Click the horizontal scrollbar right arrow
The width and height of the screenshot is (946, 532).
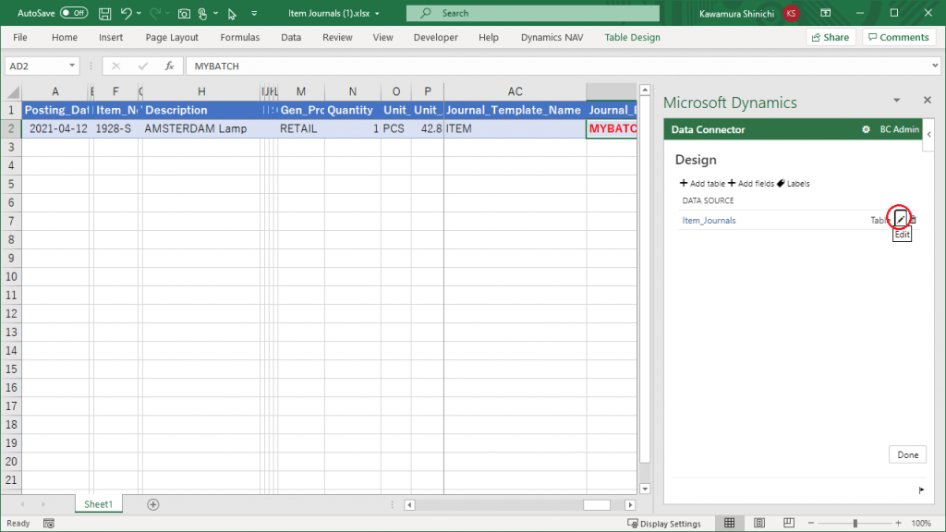pos(630,505)
